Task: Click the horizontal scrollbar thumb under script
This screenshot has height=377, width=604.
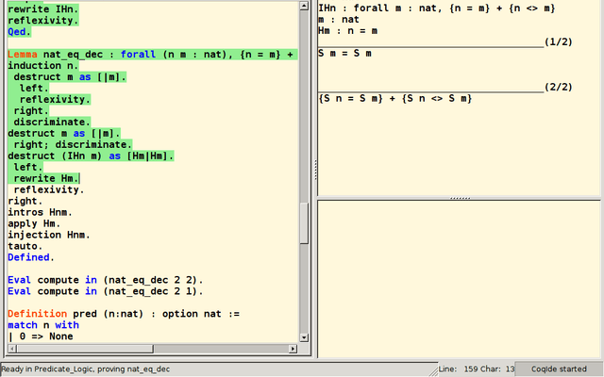Action: click(x=85, y=349)
